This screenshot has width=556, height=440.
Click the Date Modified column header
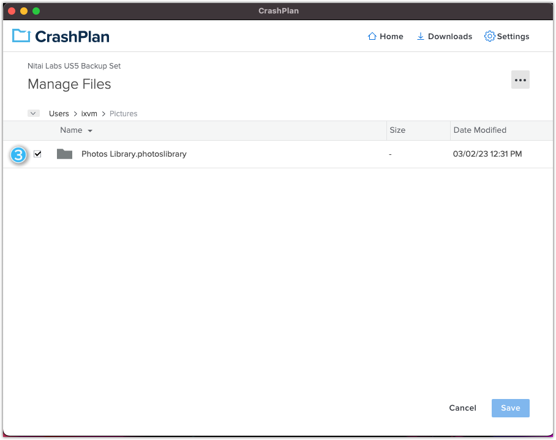[x=479, y=130]
